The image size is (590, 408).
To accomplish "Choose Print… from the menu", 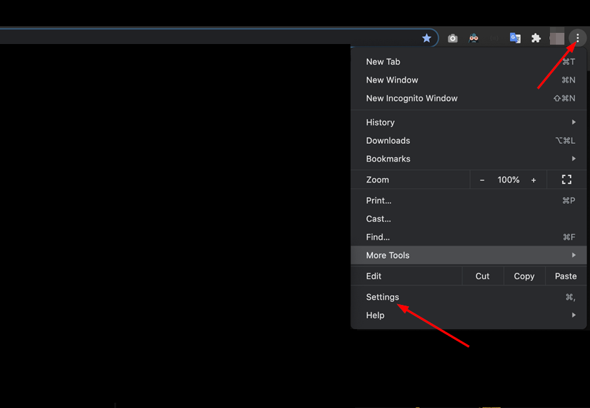I will pos(469,200).
